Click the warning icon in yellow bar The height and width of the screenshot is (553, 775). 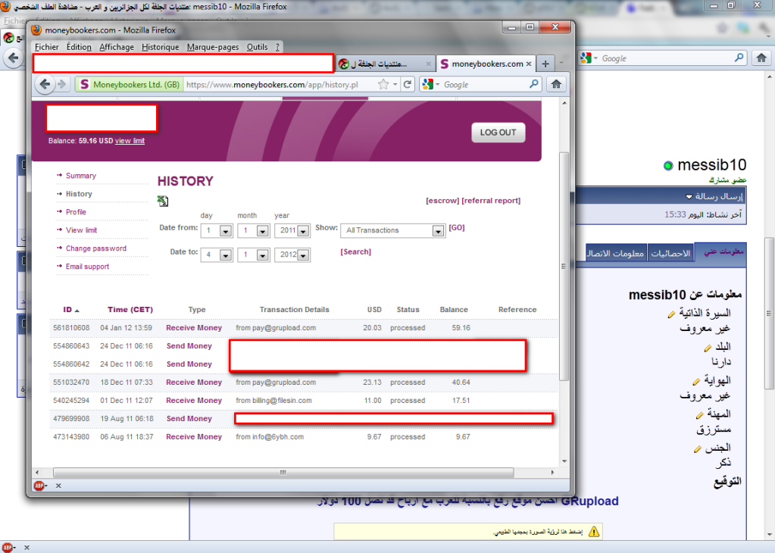coord(594,532)
